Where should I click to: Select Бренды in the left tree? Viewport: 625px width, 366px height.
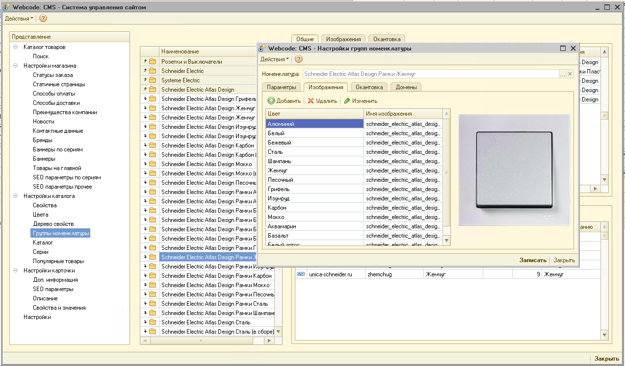(43, 140)
